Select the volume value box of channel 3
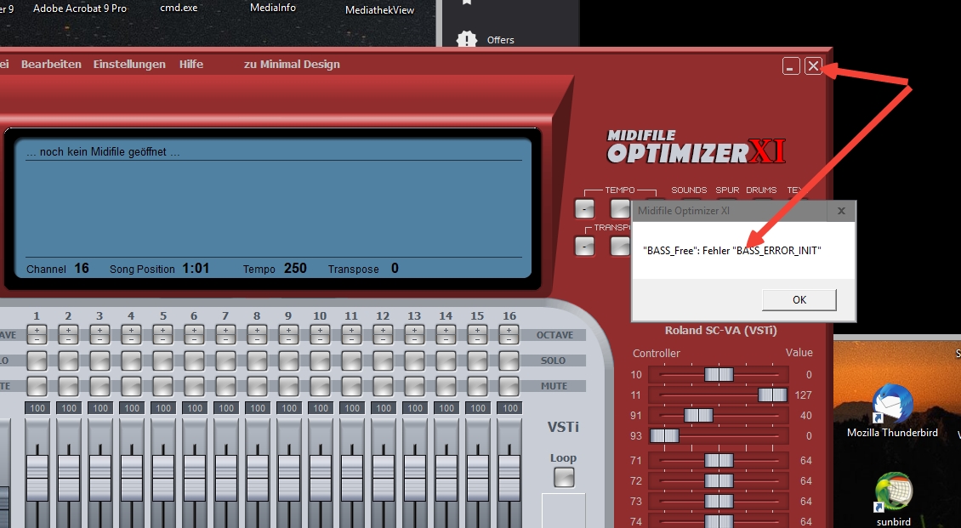The image size is (961, 528). tap(100, 408)
